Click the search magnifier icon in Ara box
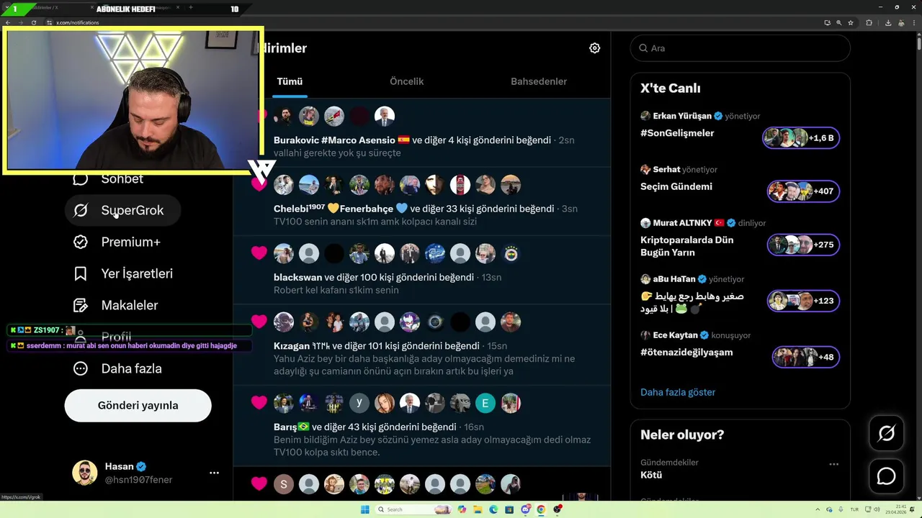 point(643,48)
